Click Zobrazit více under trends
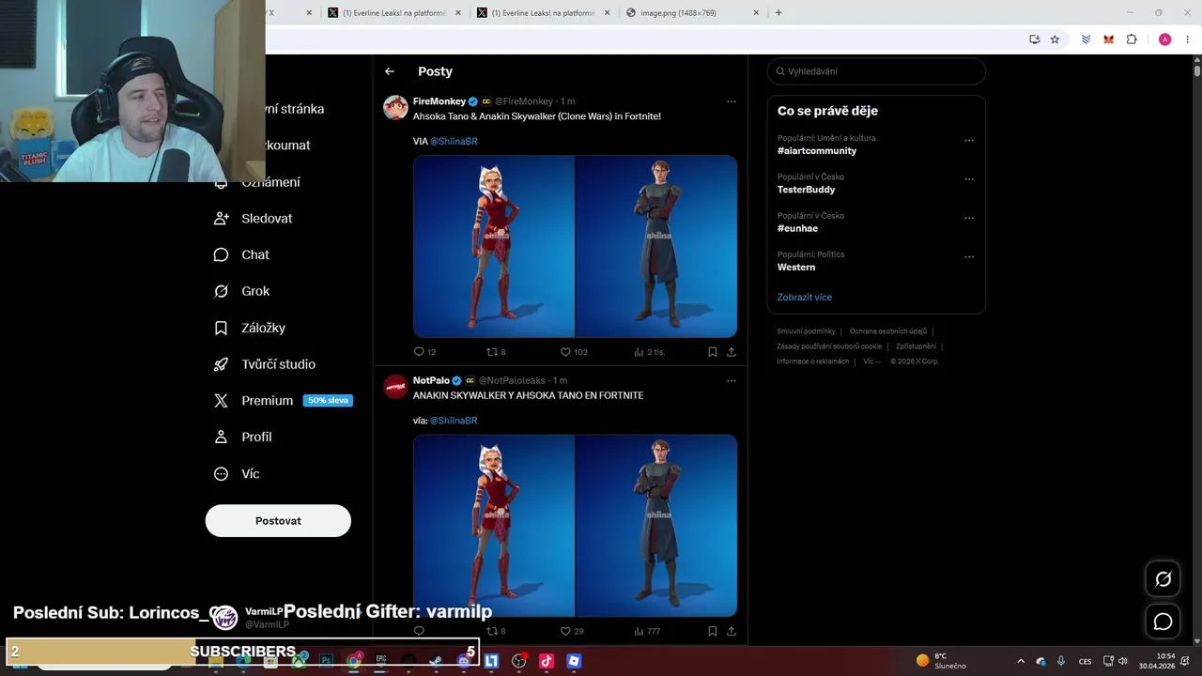This screenshot has width=1202, height=676. click(x=804, y=297)
